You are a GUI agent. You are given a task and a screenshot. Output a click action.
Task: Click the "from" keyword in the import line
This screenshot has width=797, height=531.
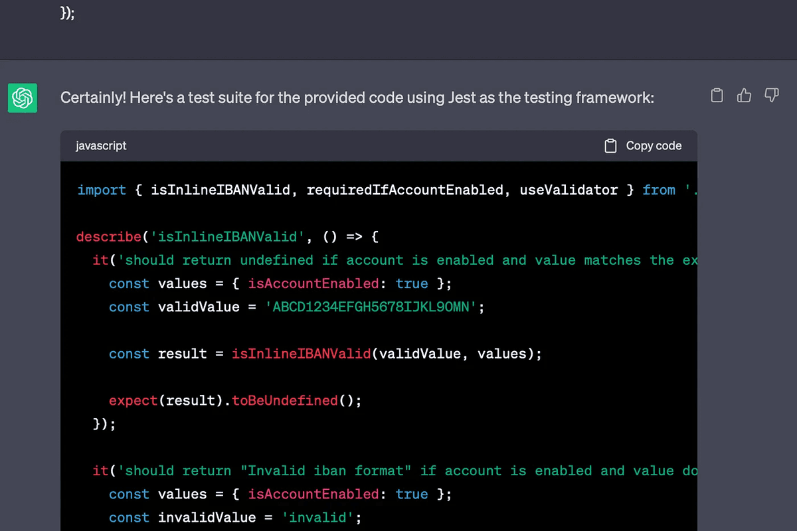pyautogui.click(x=659, y=190)
